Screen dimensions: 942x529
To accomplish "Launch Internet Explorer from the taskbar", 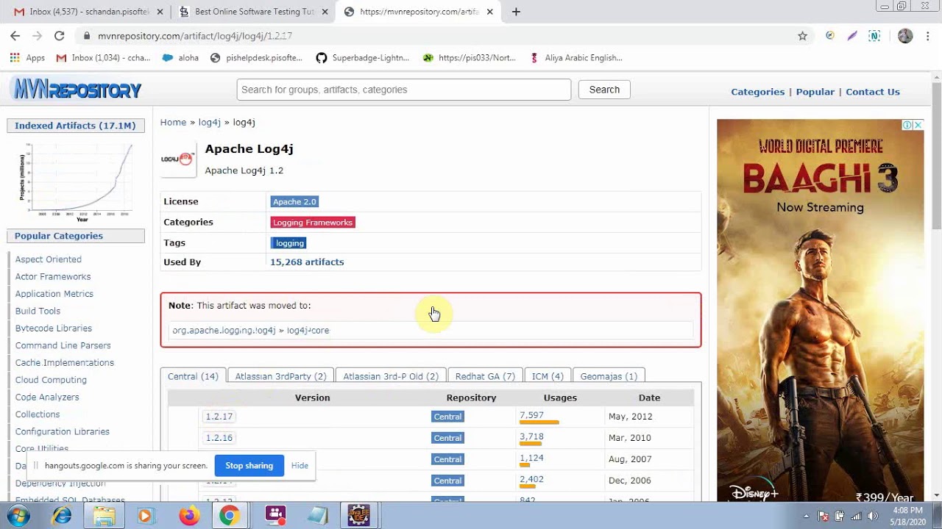I will [x=62, y=516].
